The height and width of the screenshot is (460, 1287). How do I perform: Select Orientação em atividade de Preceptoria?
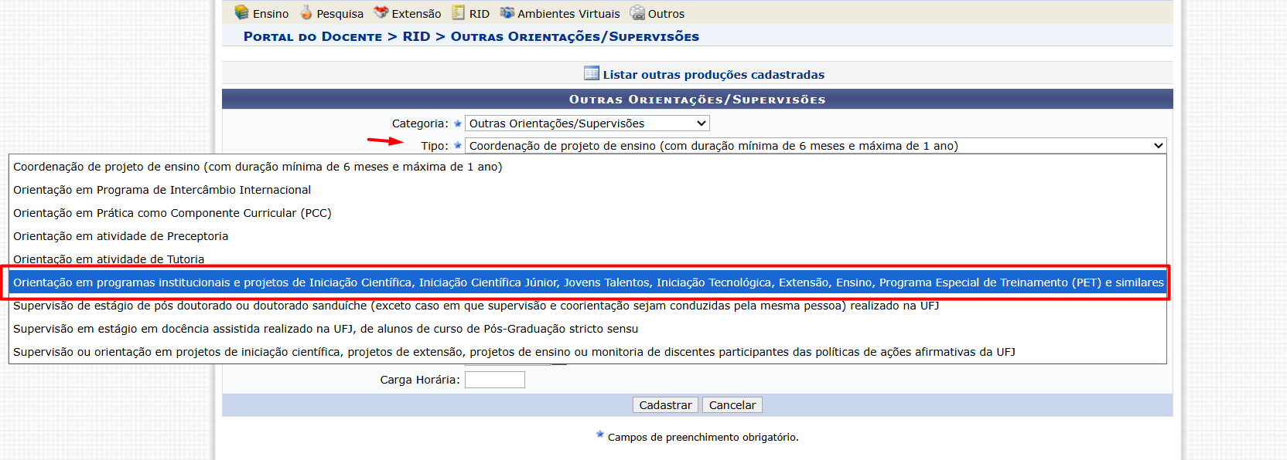587,236
